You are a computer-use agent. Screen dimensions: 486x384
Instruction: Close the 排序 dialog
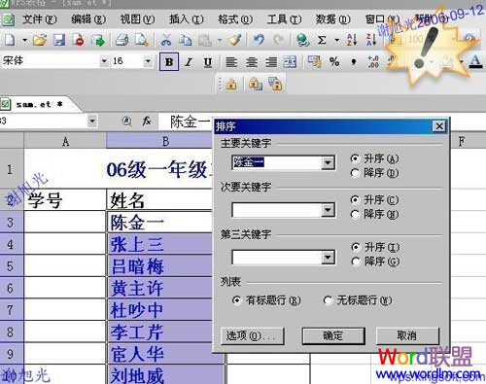(x=439, y=126)
